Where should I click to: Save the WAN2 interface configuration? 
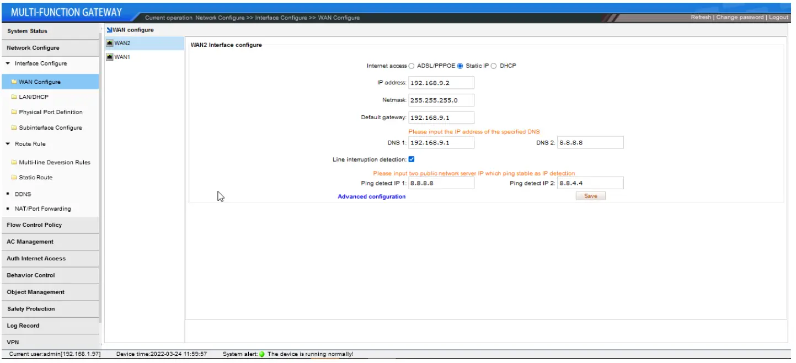click(x=590, y=196)
